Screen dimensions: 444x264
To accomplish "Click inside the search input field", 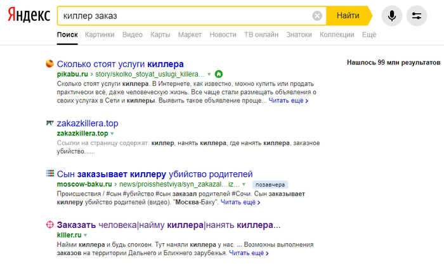I will (x=184, y=15).
